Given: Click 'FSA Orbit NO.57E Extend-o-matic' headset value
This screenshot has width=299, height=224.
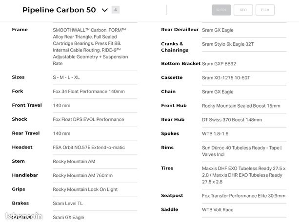Looking at the screenshot, I should (89, 148).
